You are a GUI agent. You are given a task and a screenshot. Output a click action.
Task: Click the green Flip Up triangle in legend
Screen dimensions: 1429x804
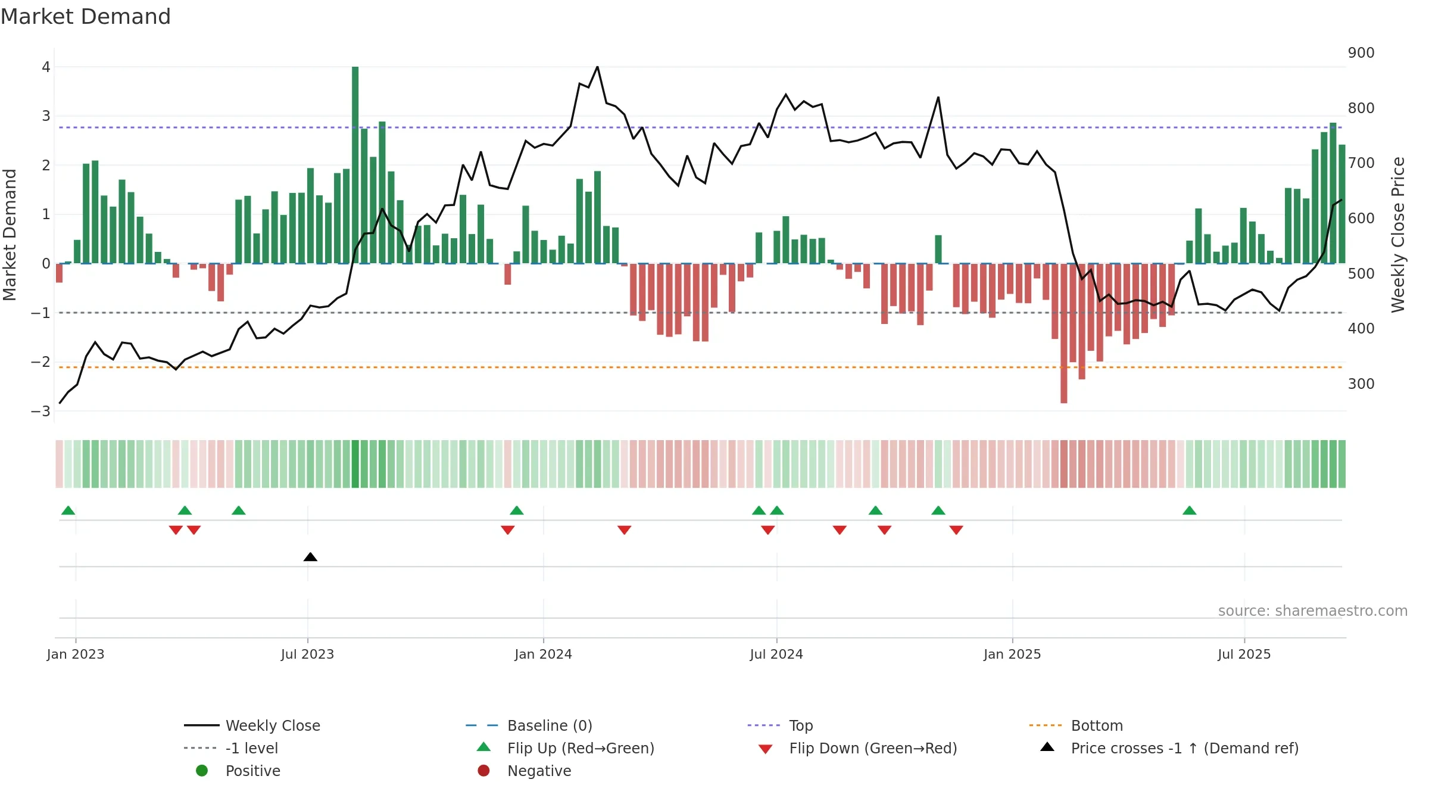pyautogui.click(x=483, y=747)
